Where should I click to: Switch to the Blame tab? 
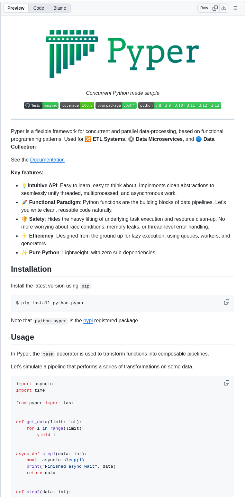coord(59,8)
